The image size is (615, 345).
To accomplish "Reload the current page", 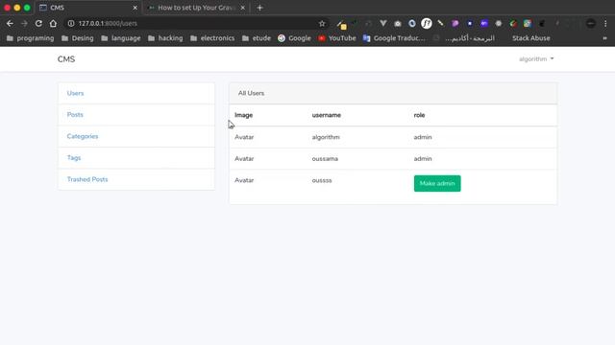I will coord(38,23).
